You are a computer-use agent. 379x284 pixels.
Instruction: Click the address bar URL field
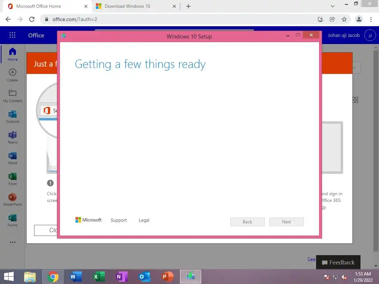179,19
